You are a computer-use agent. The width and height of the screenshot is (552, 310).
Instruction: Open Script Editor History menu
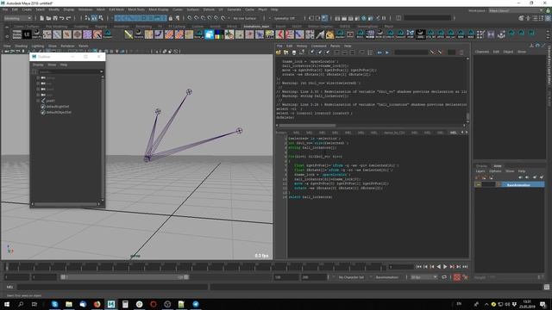301,46
